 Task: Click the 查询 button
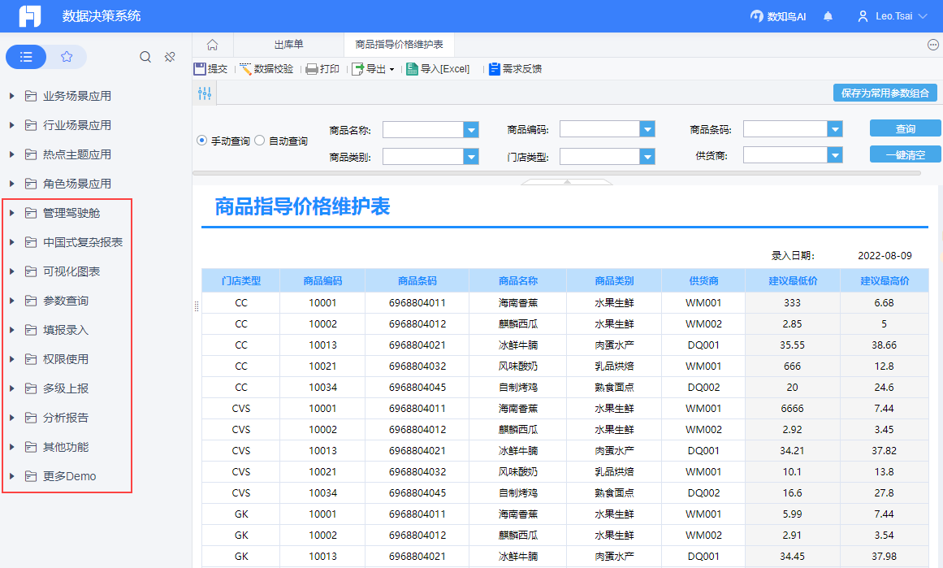905,128
